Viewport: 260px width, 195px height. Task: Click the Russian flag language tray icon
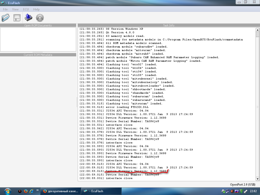[x=237, y=191]
